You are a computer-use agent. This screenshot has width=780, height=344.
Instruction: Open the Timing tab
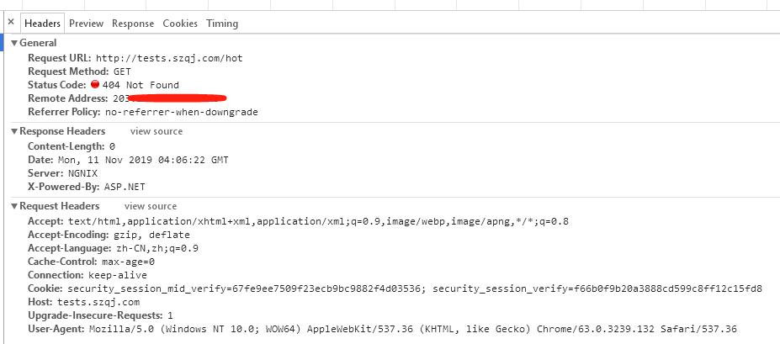[x=222, y=24]
